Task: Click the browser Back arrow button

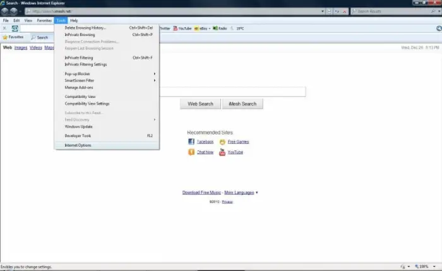Action: click(x=5, y=11)
